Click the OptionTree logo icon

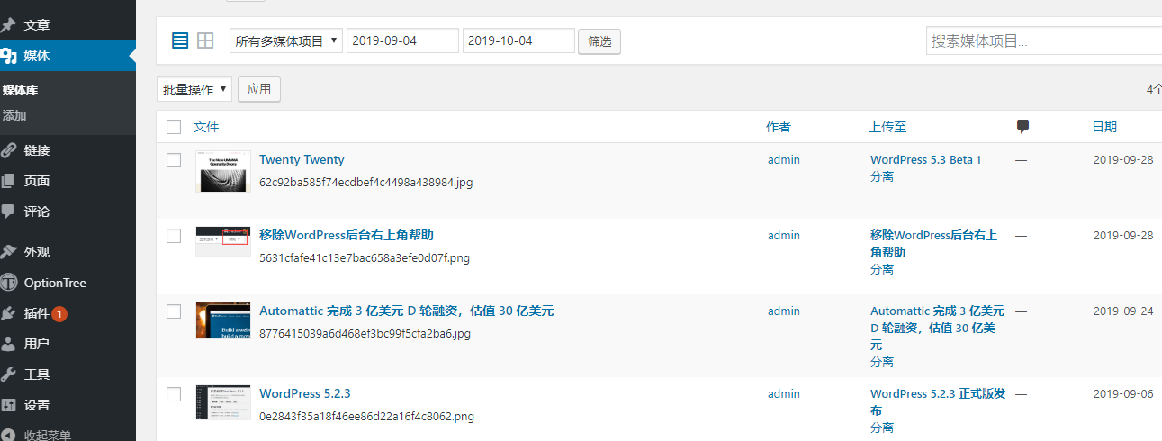(9, 283)
